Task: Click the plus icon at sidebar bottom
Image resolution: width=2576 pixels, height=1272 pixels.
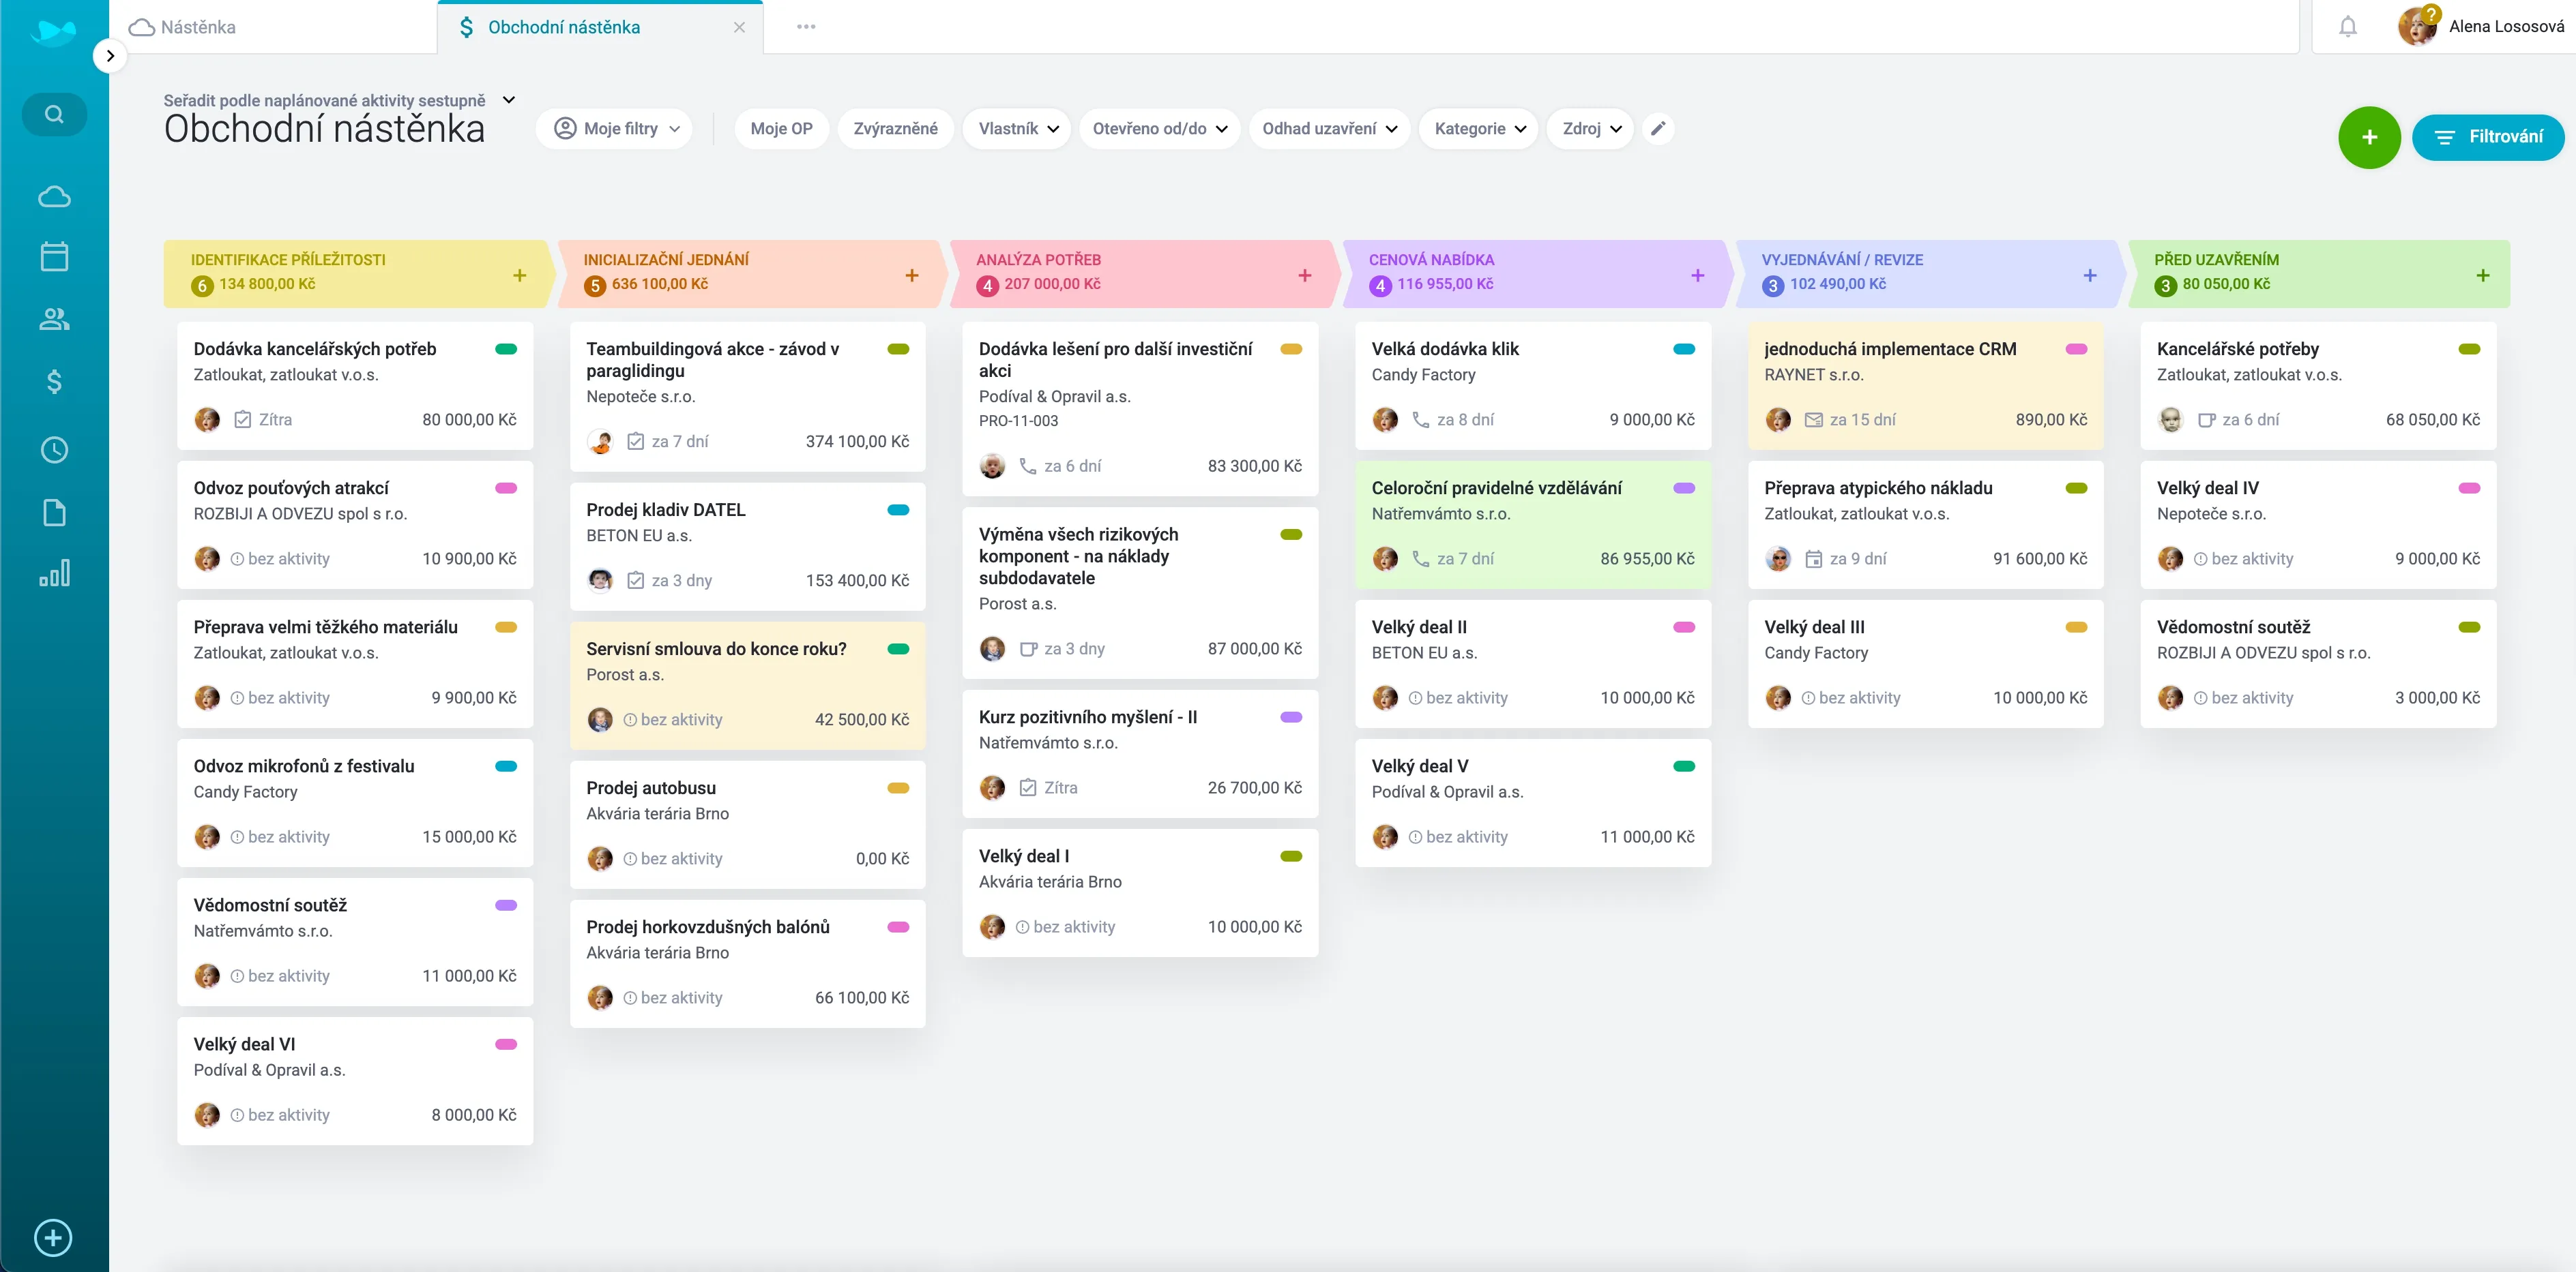Action: coord(52,1237)
